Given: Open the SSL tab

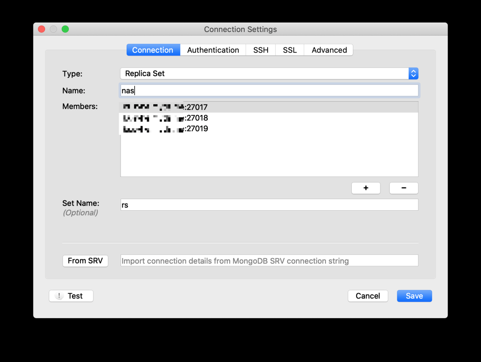Looking at the screenshot, I should [290, 50].
